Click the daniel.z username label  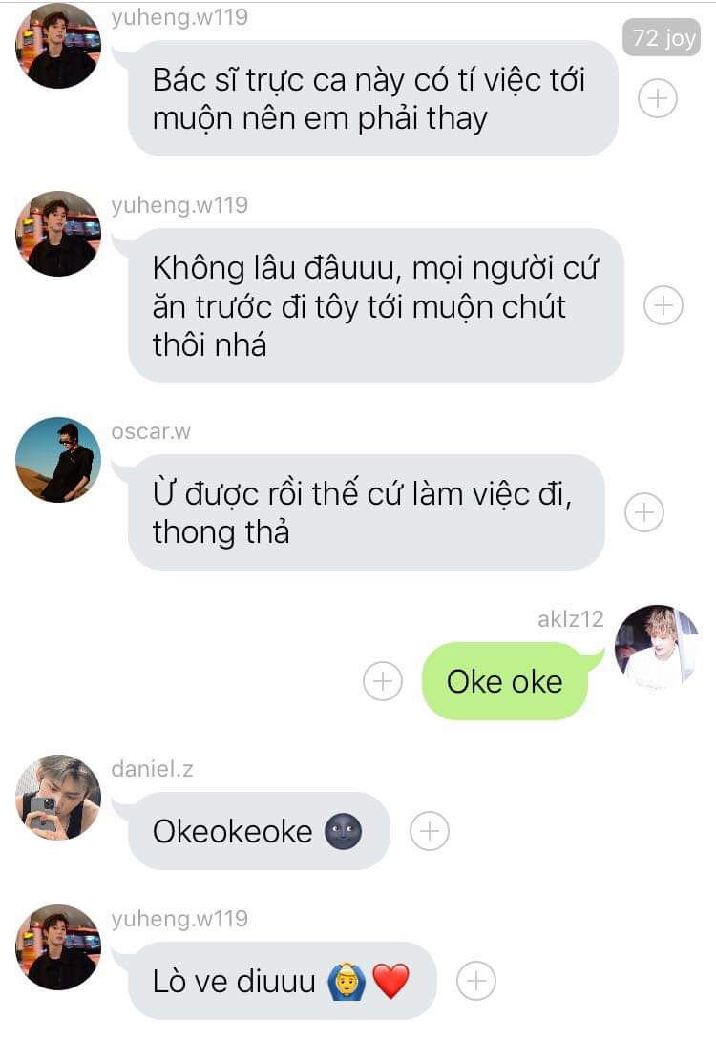tap(153, 769)
